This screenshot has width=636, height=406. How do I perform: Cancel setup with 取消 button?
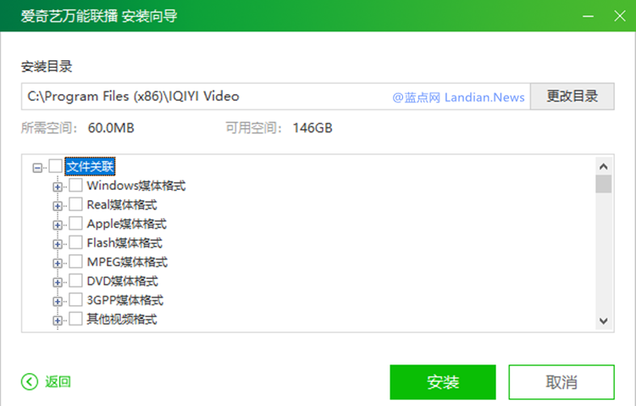(x=561, y=382)
